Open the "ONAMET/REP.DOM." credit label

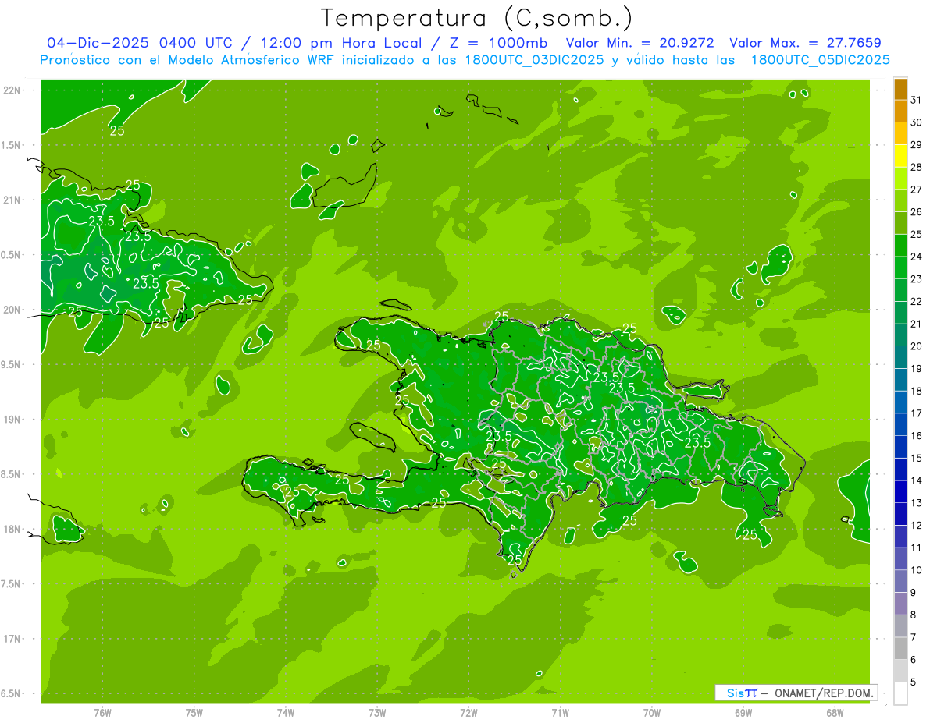pos(824,693)
